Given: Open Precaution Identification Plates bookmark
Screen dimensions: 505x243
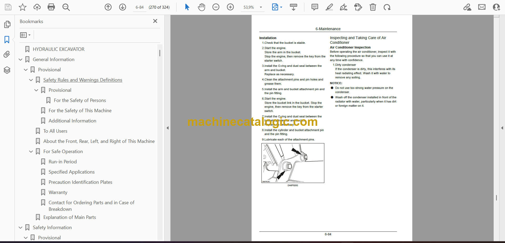Looking at the screenshot, I should click(x=80, y=182).
